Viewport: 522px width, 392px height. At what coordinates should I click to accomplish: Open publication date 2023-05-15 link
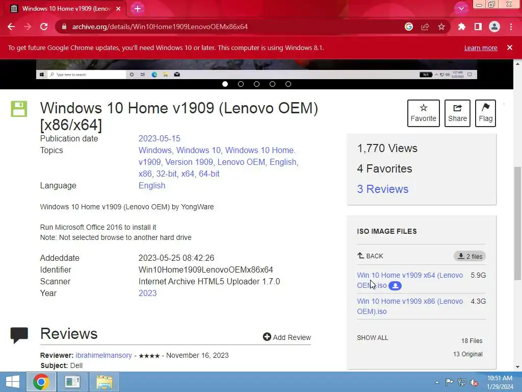pyautogui.click(x=160, y=139)
